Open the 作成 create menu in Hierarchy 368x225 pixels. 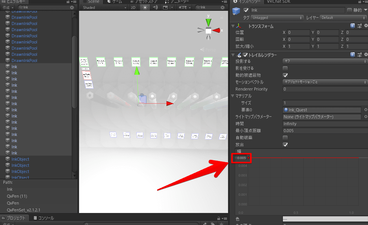(8, 7)
